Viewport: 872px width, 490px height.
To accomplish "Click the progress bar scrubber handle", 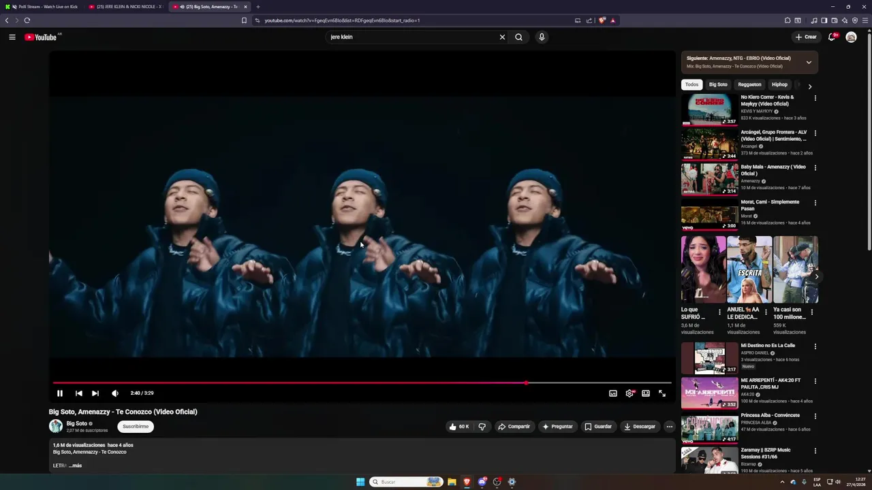I will [526, 383].
